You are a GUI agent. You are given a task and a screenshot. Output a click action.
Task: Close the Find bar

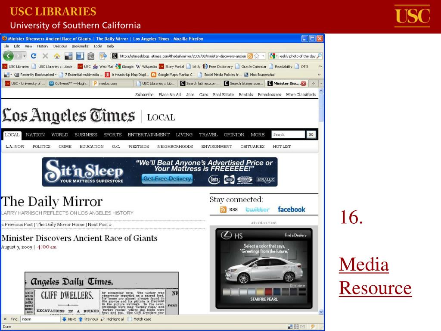click(x=5, y=319)
